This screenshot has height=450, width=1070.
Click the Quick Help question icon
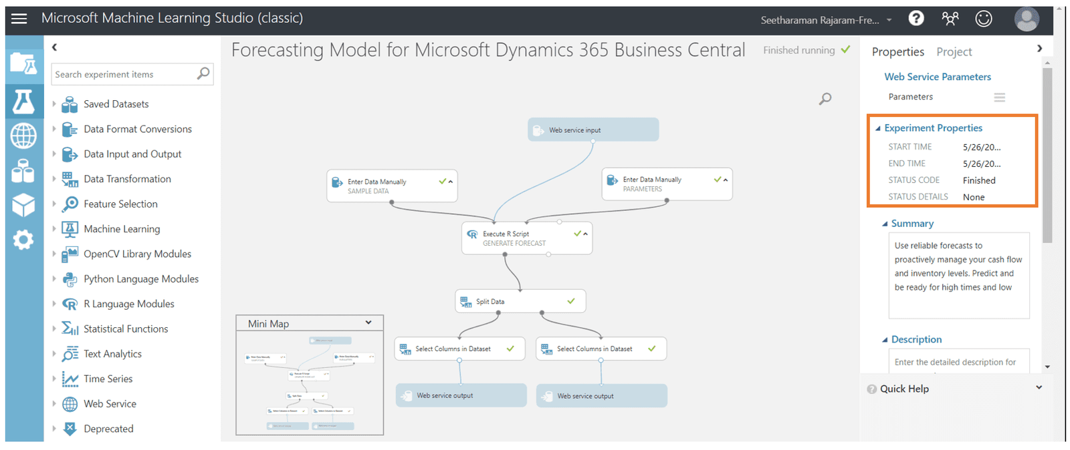[871, 389]
